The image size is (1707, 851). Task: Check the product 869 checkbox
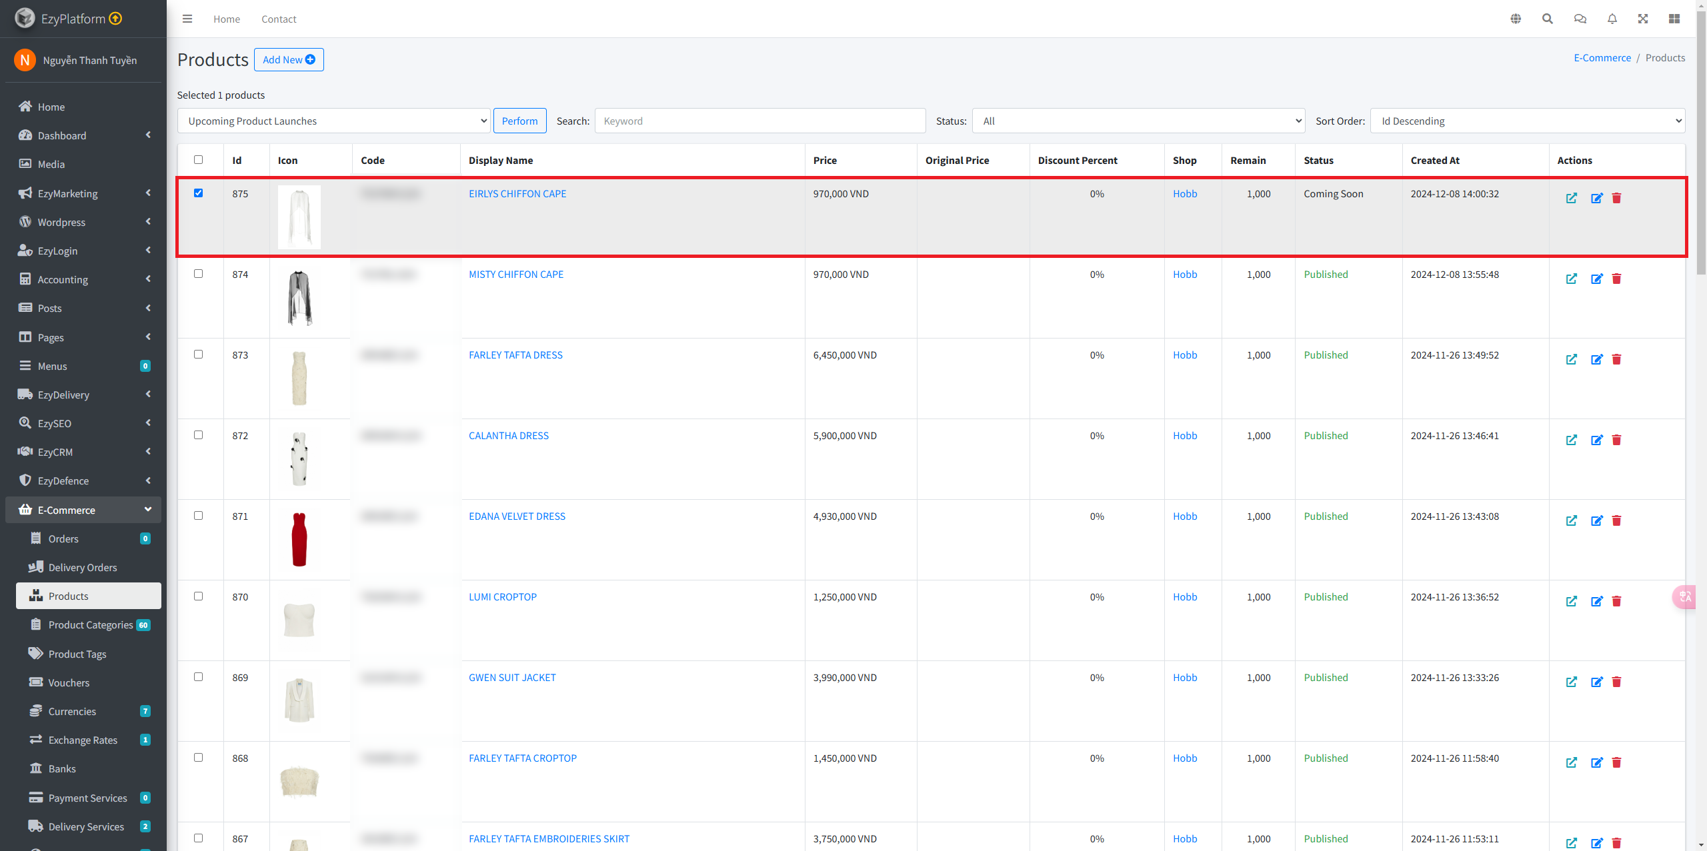coord(198,676)
